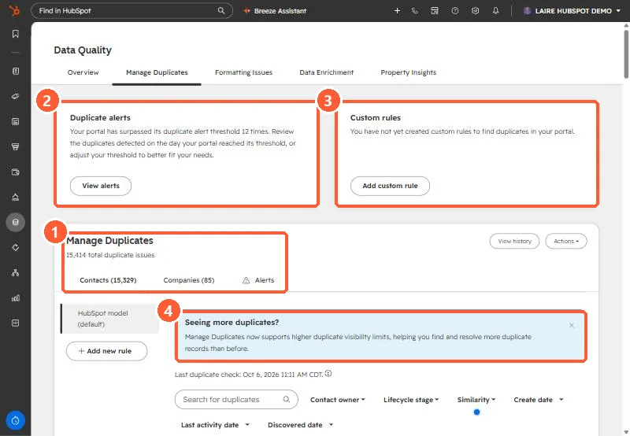
Task: Open the Sales sidebar icon
Action: pos(15,146)
